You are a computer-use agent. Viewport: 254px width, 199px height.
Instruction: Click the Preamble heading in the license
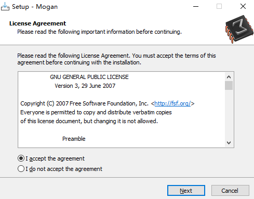coord(74,139)
